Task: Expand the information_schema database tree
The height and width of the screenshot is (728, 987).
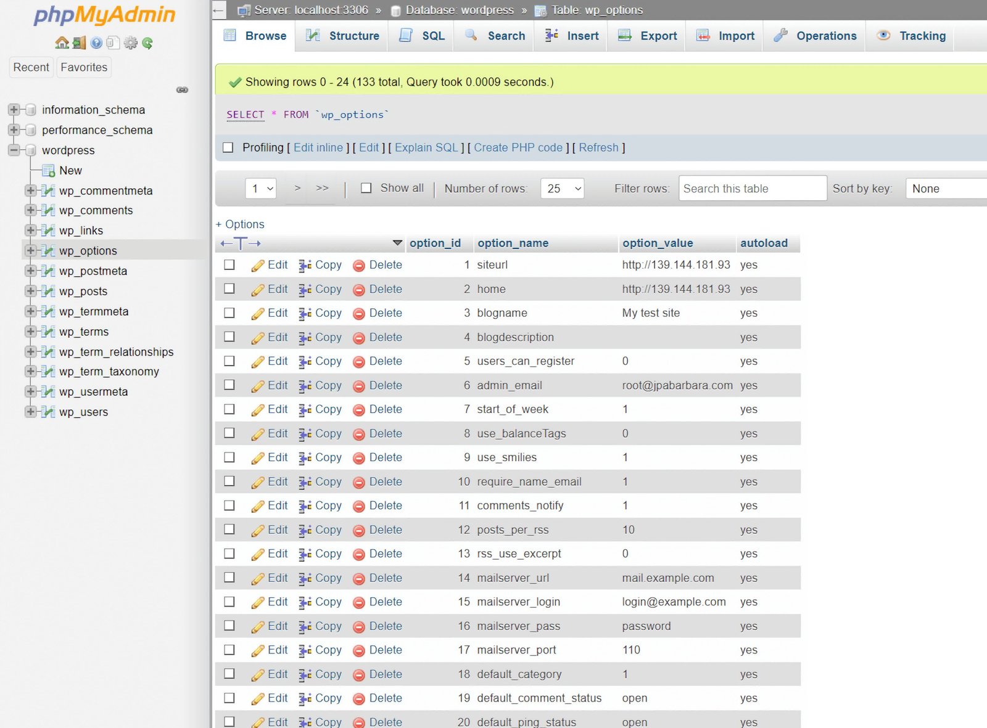Action: click(14, 110)
